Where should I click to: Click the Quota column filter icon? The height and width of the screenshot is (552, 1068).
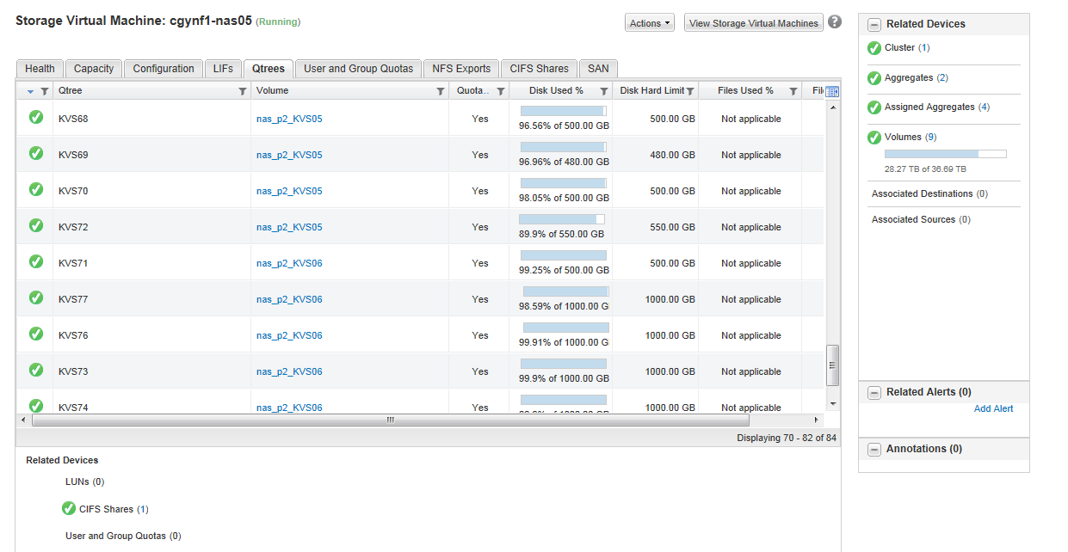click(501, 91)
